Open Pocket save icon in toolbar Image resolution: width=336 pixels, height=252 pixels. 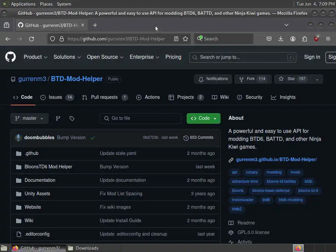pos(269,39)
